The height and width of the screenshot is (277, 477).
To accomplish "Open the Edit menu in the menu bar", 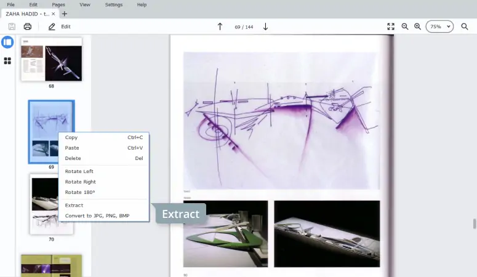I will (x=33, y=4).
